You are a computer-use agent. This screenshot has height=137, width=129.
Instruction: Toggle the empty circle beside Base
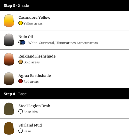pos(20,131)
